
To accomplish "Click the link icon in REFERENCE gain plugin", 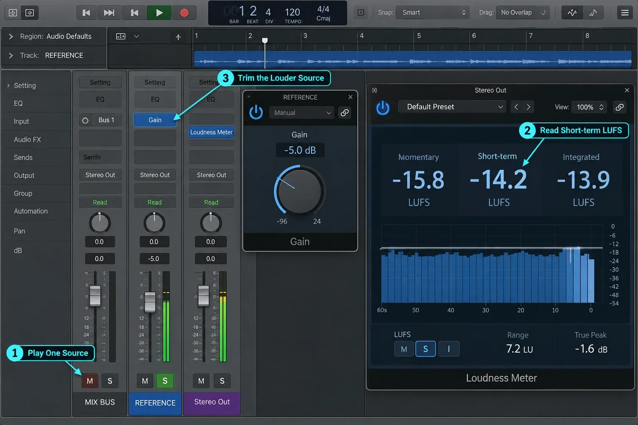I will tap(345, 112).
